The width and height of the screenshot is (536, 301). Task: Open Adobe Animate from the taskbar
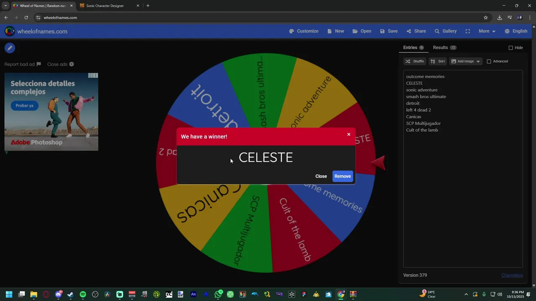click(x=193, y=294)
